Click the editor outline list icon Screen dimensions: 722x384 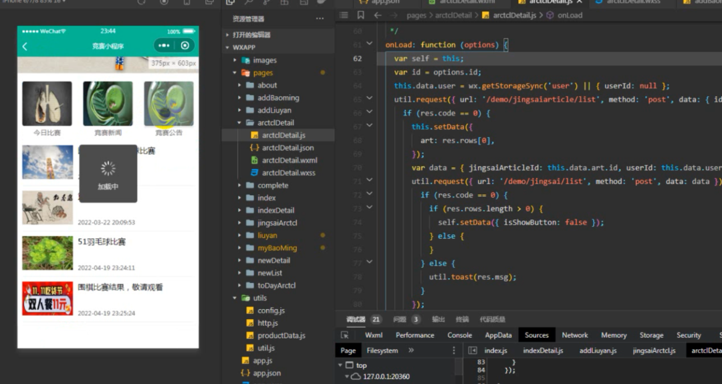tap(344, 15)
